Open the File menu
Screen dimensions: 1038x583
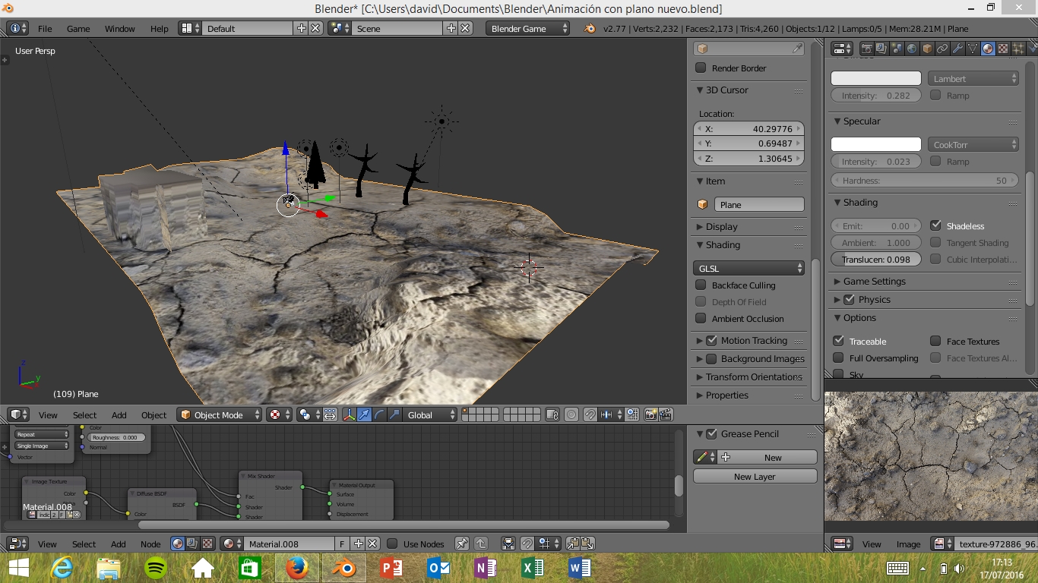tap(45, 29)
